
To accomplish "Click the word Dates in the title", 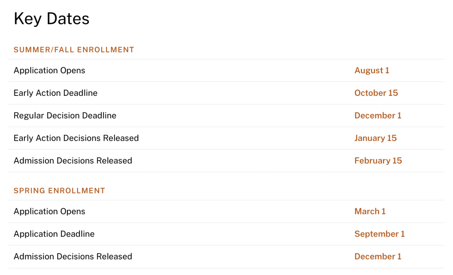I will tap(68, 19).
